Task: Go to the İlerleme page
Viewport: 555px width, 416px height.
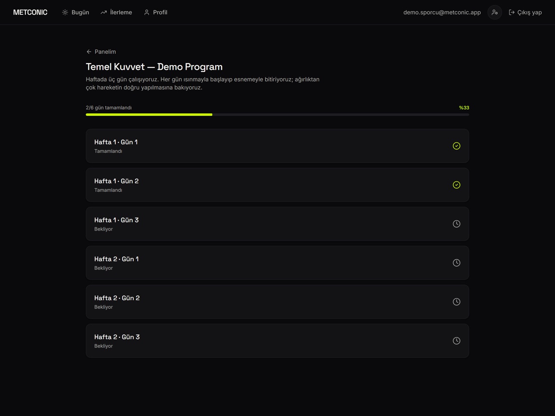Action: point(116,12)
